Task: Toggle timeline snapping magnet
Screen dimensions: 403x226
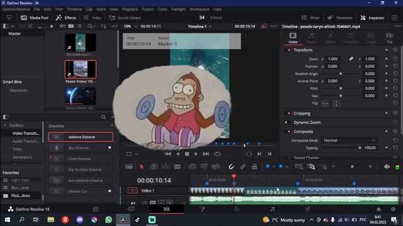Action: (231, 167)
